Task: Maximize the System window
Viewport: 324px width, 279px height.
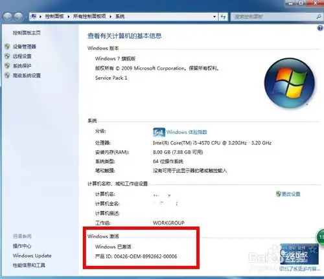Action: tap(301, 3)
